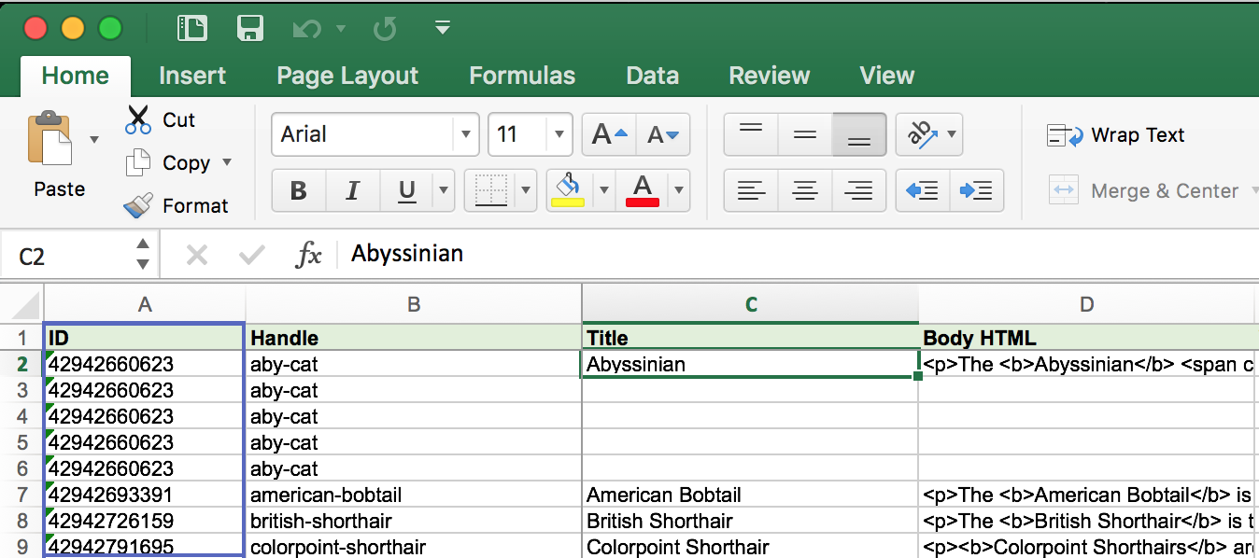The image size is (1259, 558).
Task: Click the Wrap Text button
Action: tap(1116, 135)
